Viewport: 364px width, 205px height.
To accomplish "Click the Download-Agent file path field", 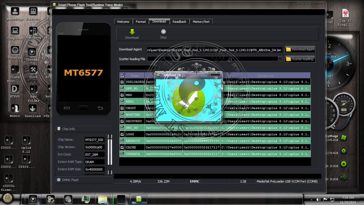I will point(214,50).
